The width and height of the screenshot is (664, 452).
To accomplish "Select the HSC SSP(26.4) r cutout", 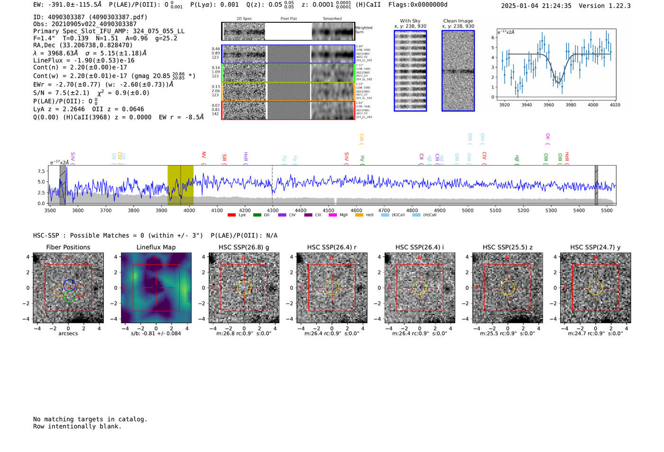I will click(332, 288).
